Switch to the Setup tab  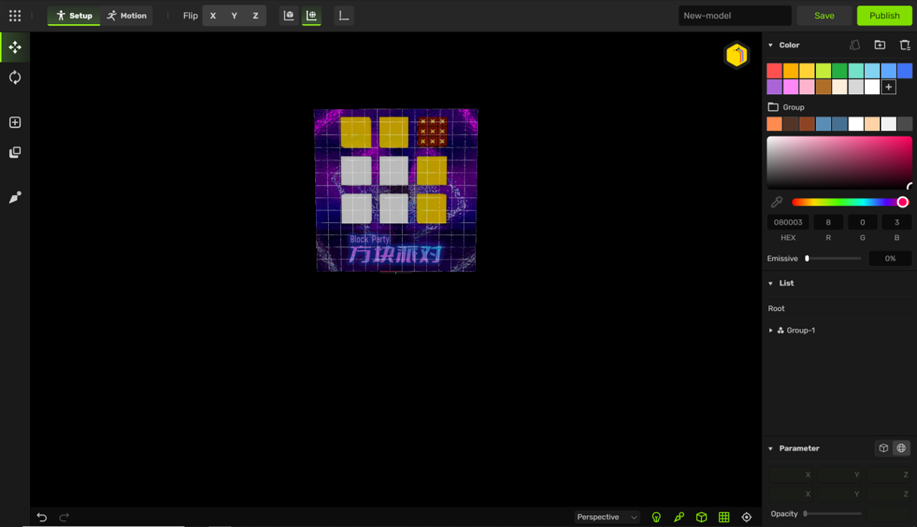point(74,16)
